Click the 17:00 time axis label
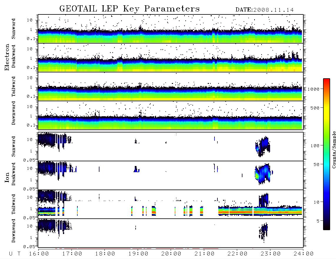336x259 pixels. (x=72, y=254)
